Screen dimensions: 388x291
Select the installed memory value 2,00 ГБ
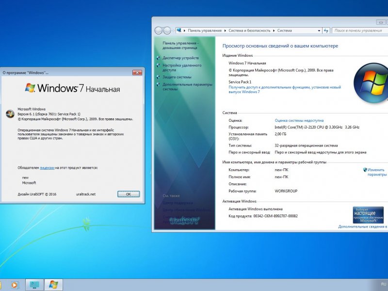click(280, 134)
